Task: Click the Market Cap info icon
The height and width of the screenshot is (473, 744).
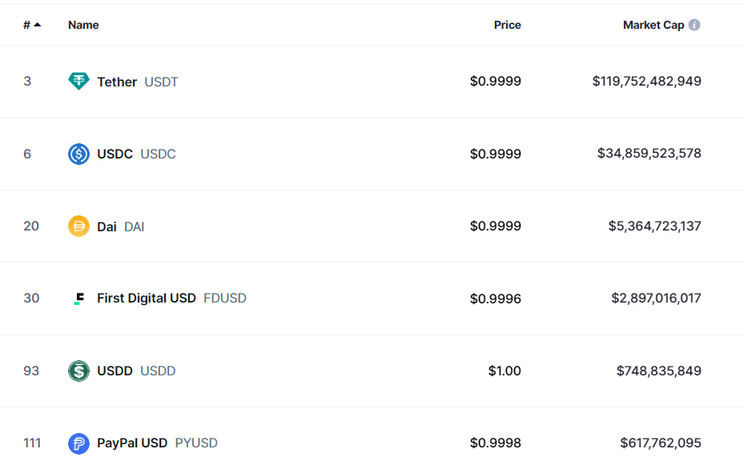Action: (694, 25)
